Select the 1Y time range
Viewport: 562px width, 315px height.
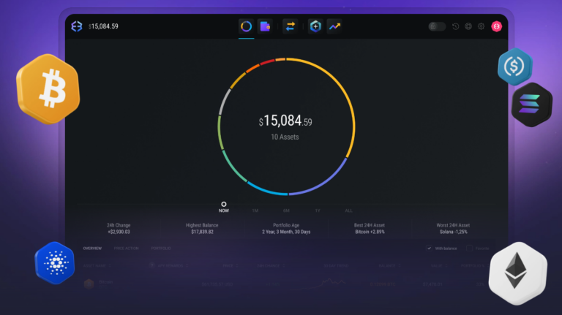[318, 210]
